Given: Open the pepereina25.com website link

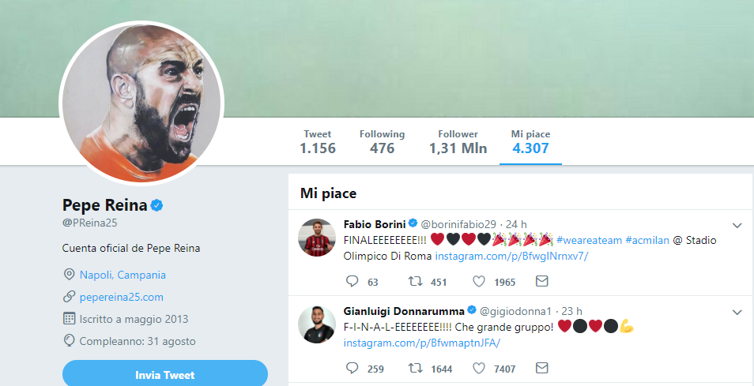Looking at the screenshot, I should [x=121, y=297].
